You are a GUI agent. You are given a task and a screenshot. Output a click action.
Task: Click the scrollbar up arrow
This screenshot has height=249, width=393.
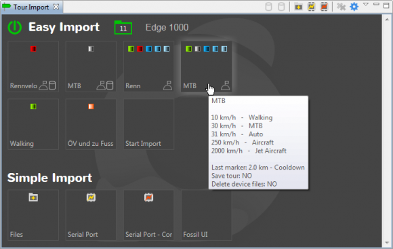point(387,18)
